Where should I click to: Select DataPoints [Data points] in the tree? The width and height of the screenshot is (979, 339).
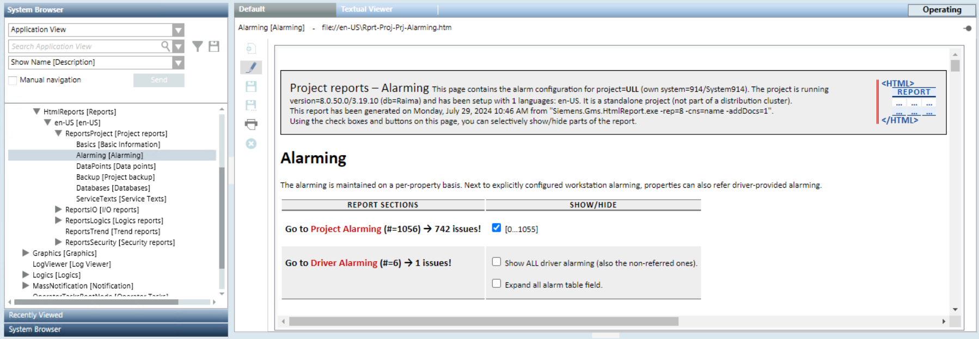[115, 167]
